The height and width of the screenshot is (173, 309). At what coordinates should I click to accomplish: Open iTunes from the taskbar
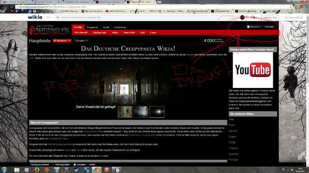(107, 170)
